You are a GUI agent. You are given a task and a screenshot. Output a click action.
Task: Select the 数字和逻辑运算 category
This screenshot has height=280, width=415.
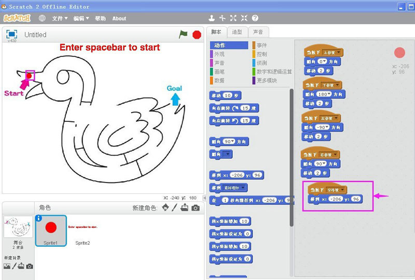[x=272, y=72]
